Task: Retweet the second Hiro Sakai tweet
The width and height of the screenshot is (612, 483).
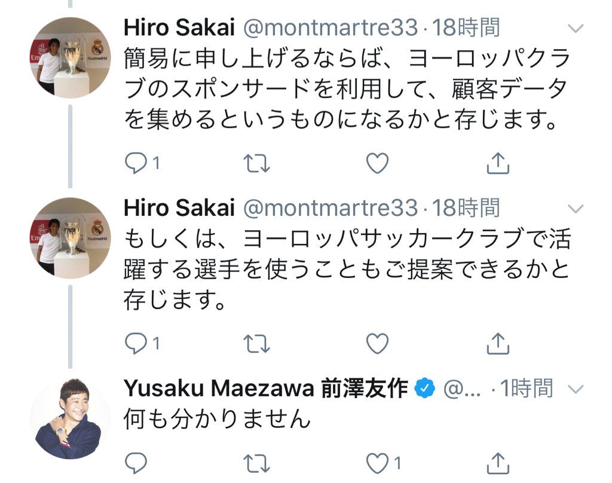Action: click(258, 343)
